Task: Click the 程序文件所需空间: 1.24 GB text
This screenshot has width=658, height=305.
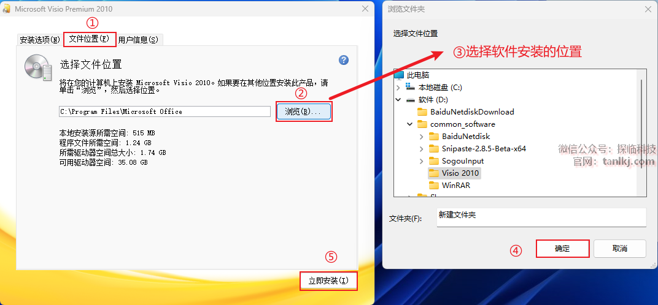Action: tap(107, 143)
